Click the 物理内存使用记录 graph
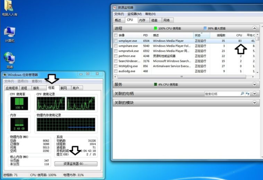The image size is (263, 180). click(66, 124)
